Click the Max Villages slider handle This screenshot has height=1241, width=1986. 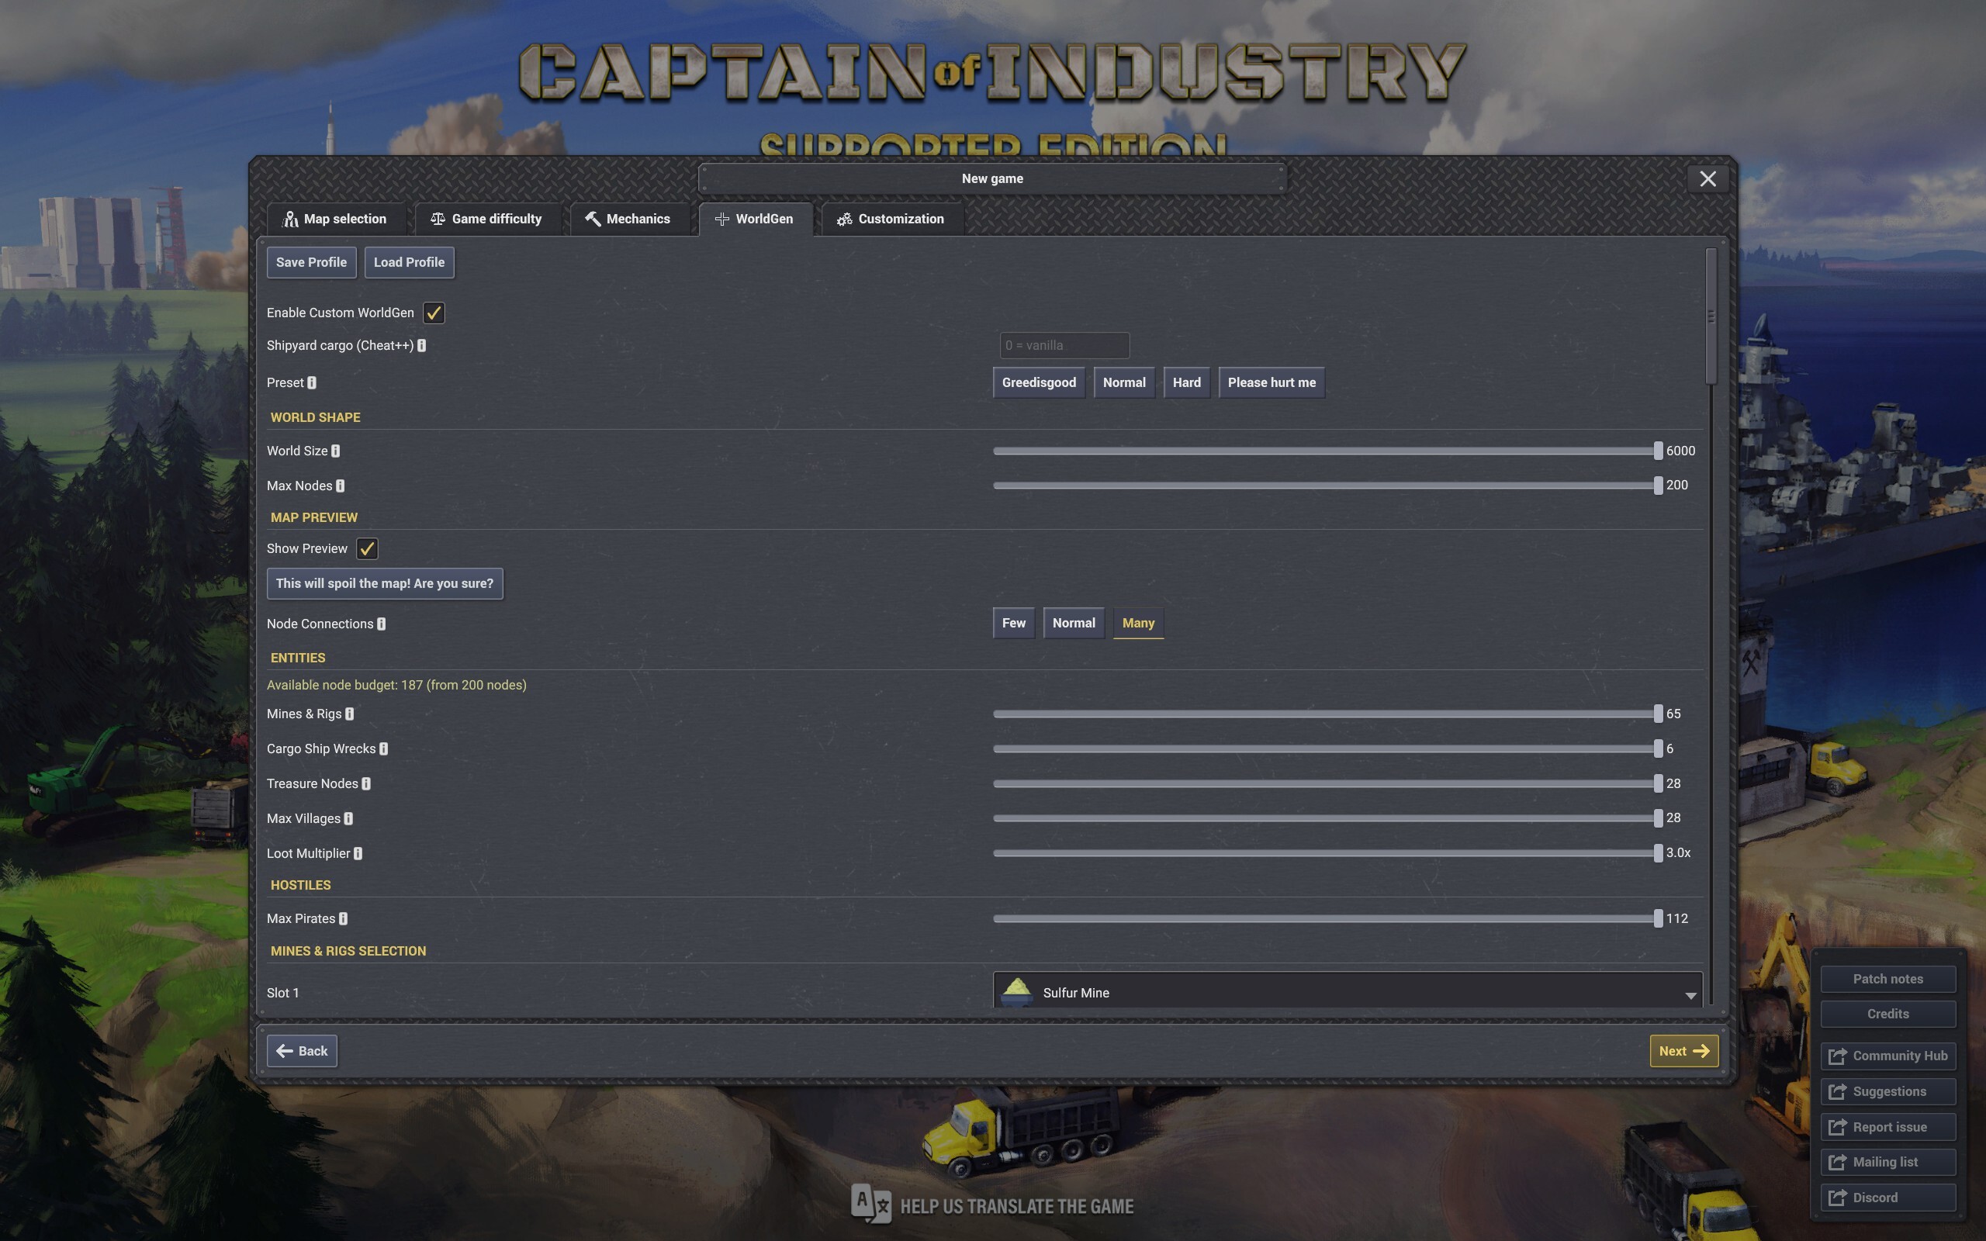pos(1658,818)
